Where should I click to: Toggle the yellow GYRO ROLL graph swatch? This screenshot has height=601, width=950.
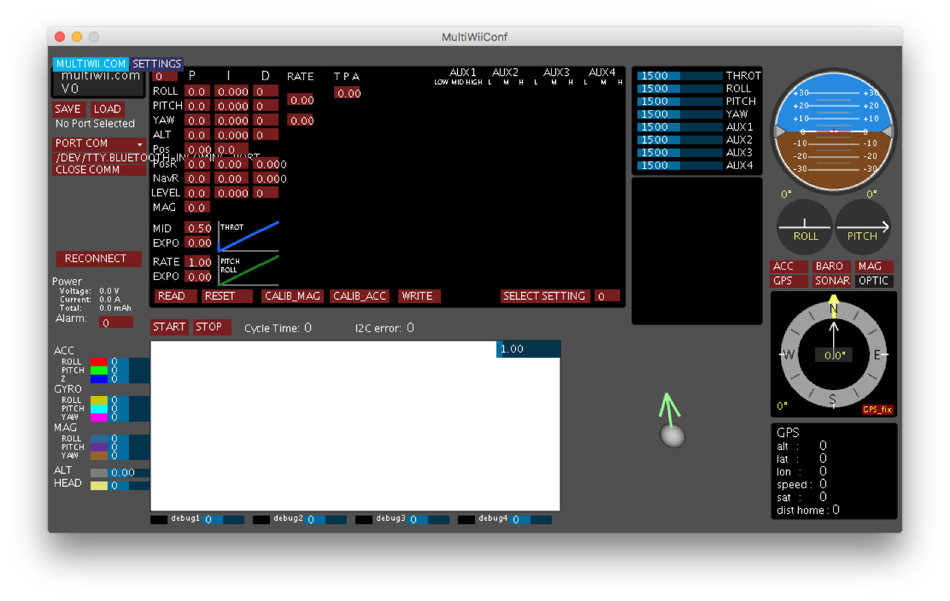[x=99, y=400]
